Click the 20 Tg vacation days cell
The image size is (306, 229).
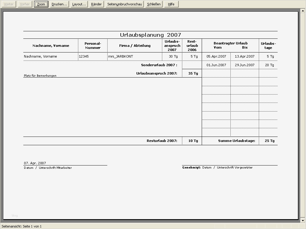point(270,65)
